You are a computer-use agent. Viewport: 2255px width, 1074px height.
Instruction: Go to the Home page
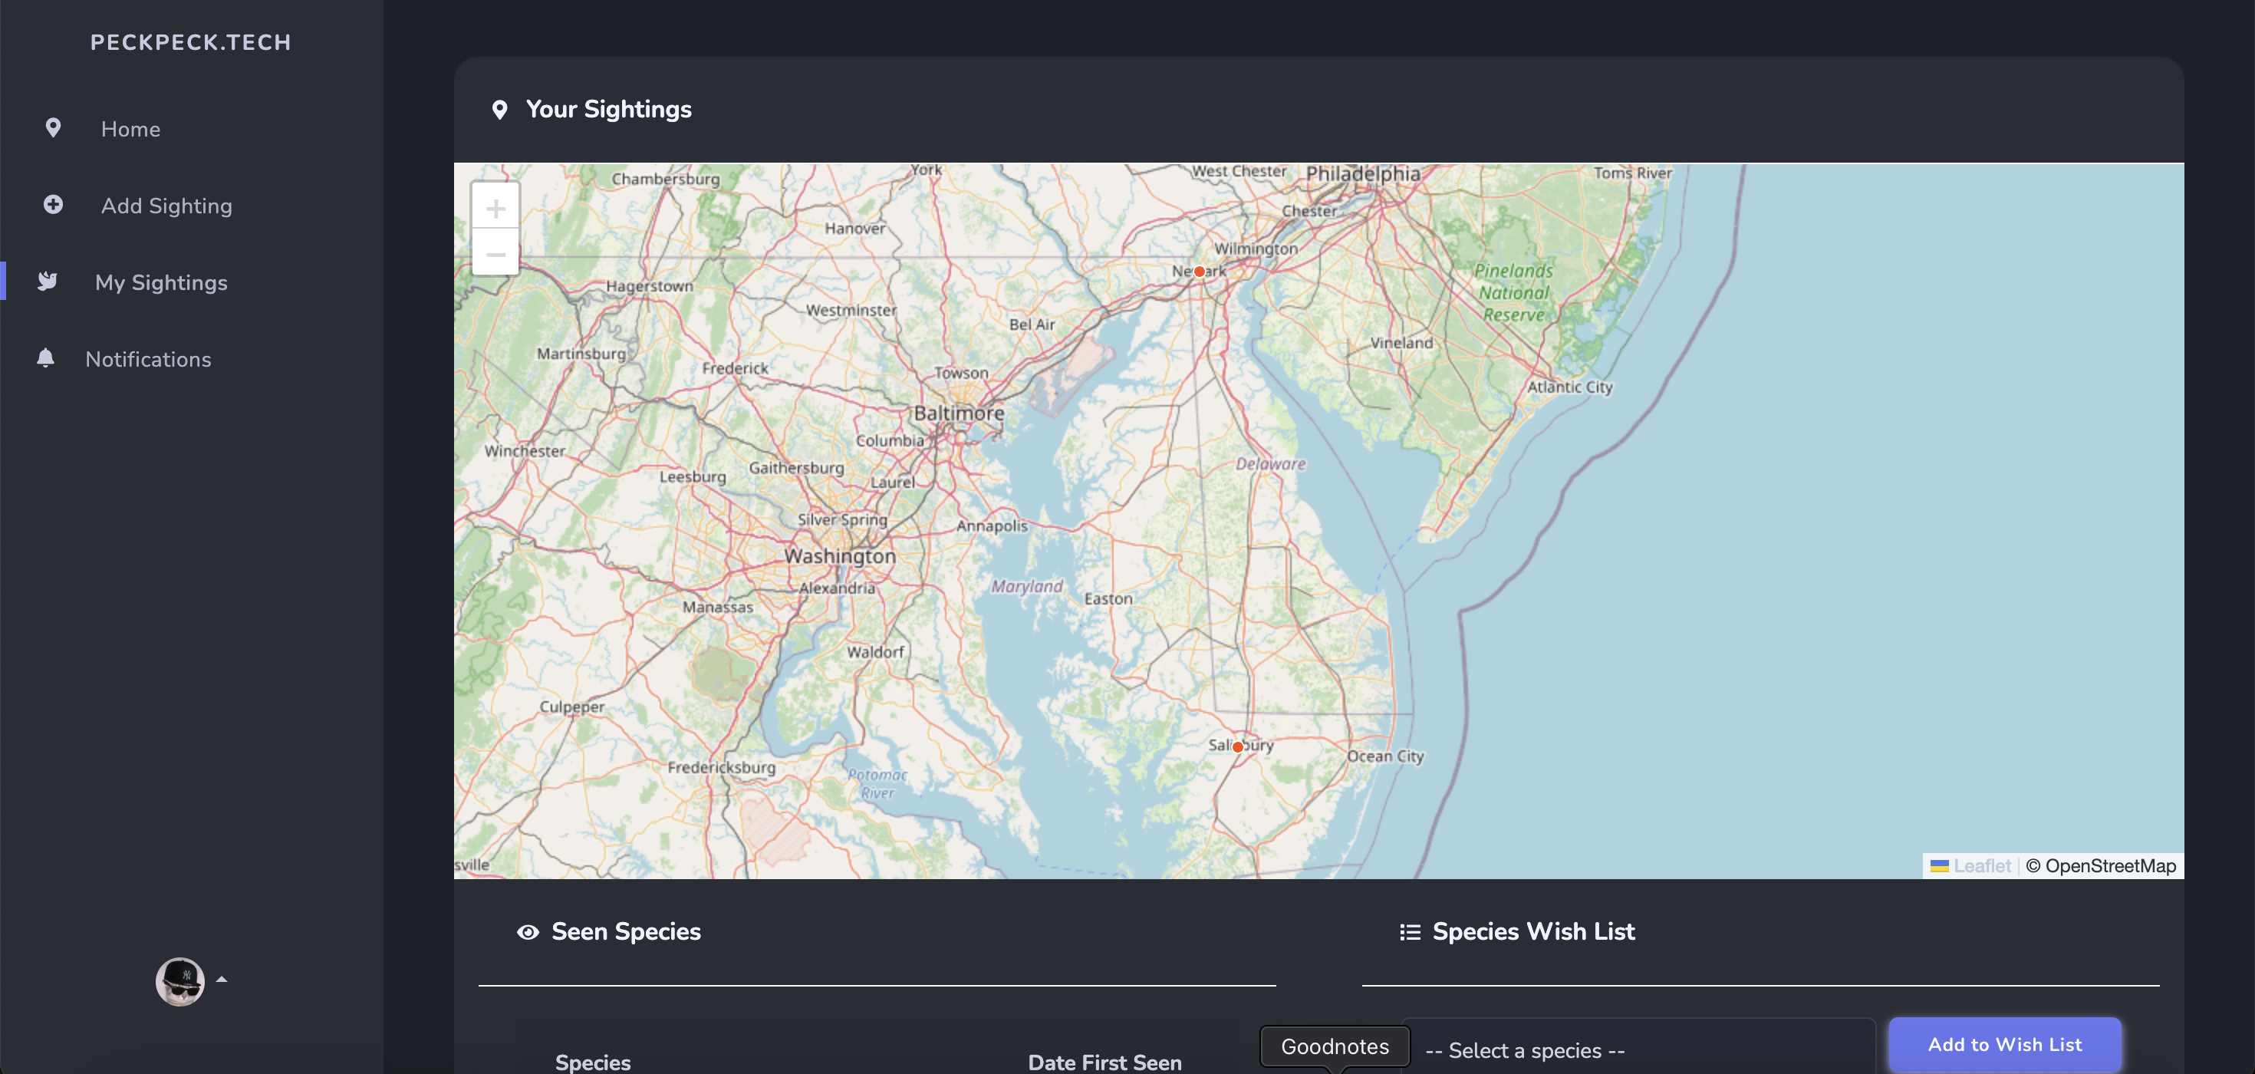click(130, 129)
